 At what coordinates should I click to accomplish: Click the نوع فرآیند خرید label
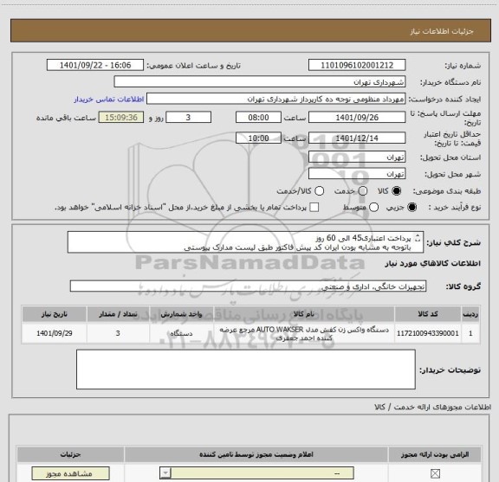[x=455, y=208]
